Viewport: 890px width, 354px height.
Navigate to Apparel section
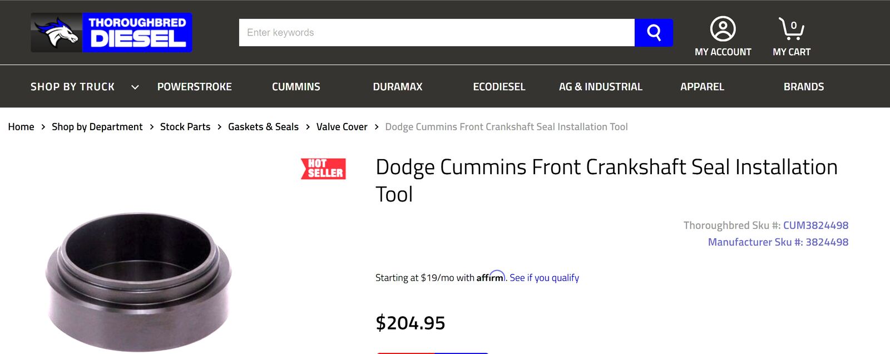click(703, 87)
